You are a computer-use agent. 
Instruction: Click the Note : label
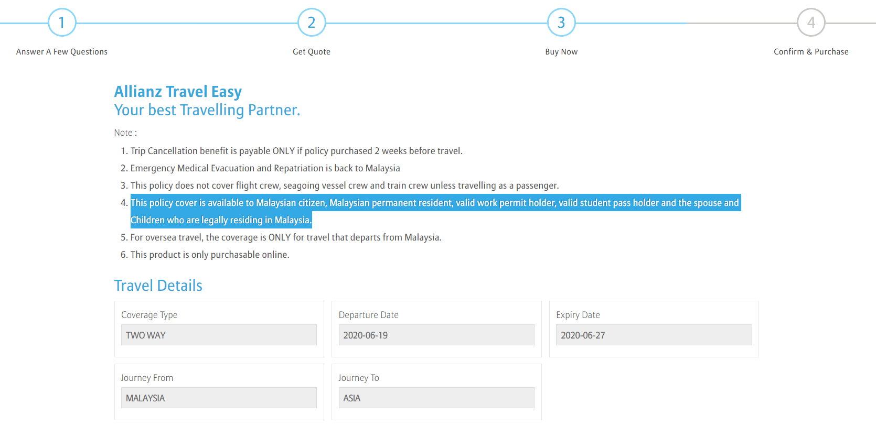[125, 133]
